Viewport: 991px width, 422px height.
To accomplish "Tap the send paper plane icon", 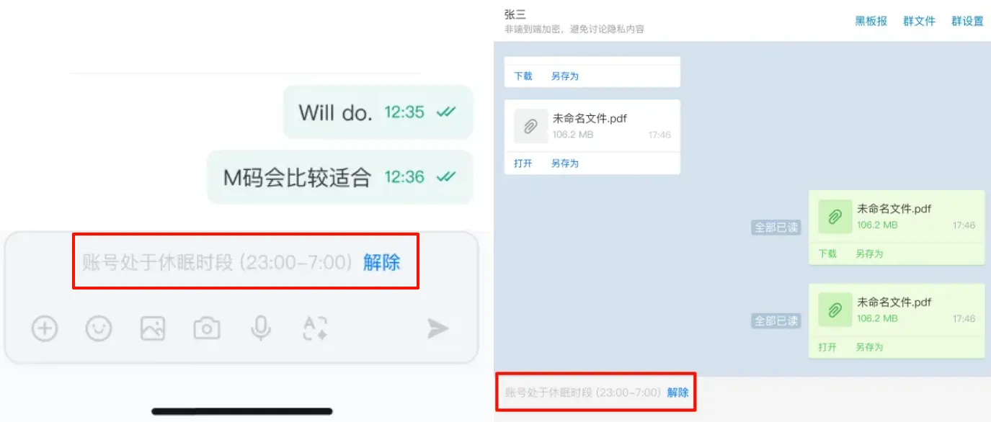I will click(437, 329).
